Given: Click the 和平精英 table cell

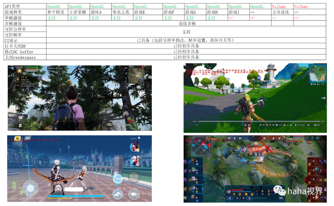Looking at the screenshot, I should tap(57, 12).
